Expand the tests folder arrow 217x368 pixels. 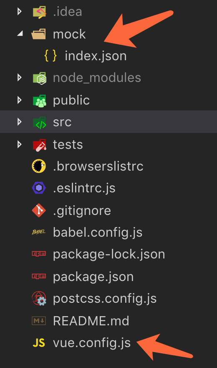[x=20, y=144]
